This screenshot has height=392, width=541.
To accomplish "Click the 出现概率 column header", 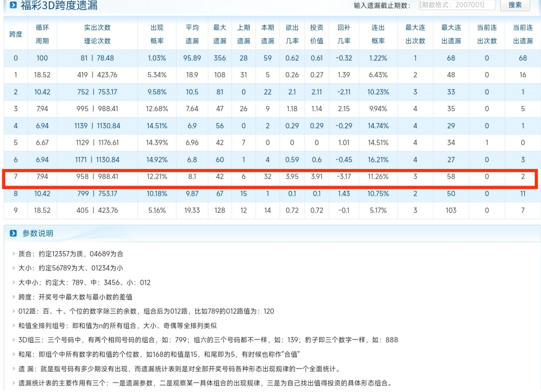I will 157,34.
